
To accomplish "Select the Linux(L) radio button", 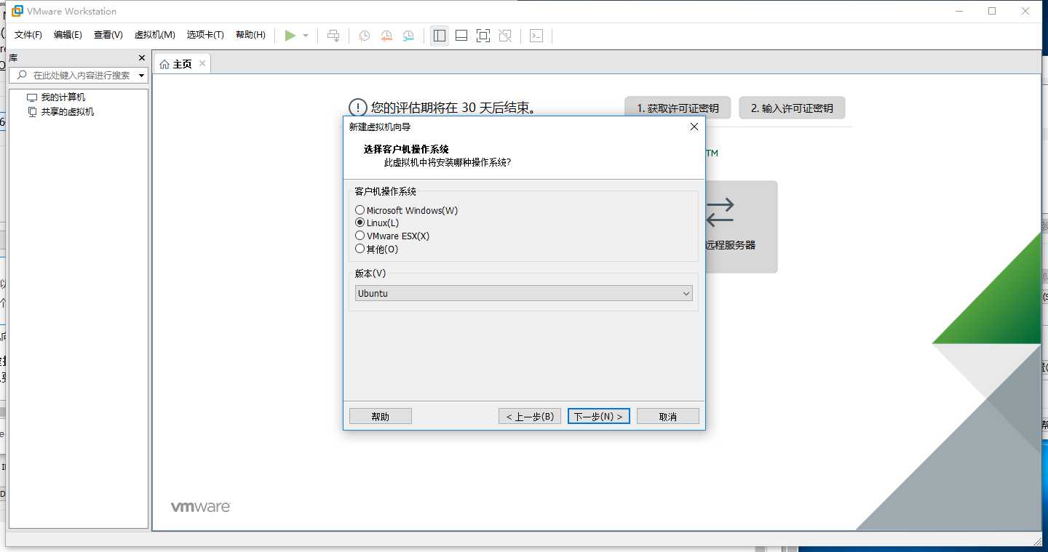I will [x=360, y=223].
